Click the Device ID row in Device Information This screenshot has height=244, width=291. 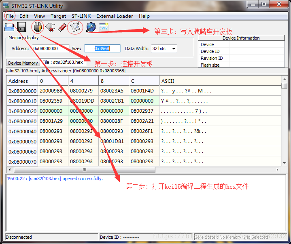241,51
